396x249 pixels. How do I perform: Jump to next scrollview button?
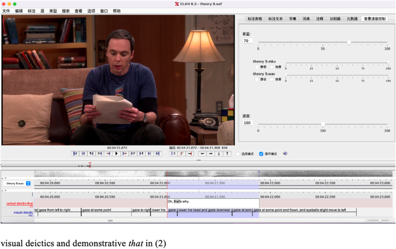[x=149, y=153]
